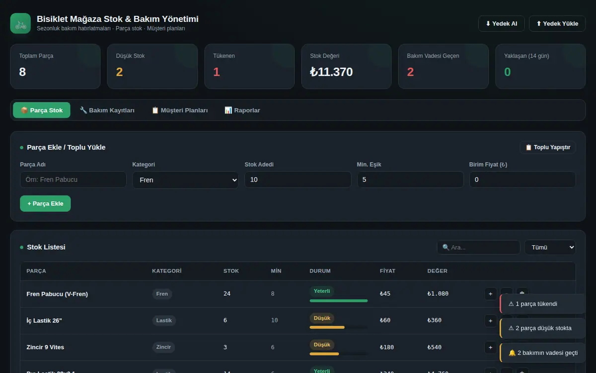This screenshot has width=596, height=373.
Task: Click the '2 parça düşük stokta' notification
Action: (542, 328)
